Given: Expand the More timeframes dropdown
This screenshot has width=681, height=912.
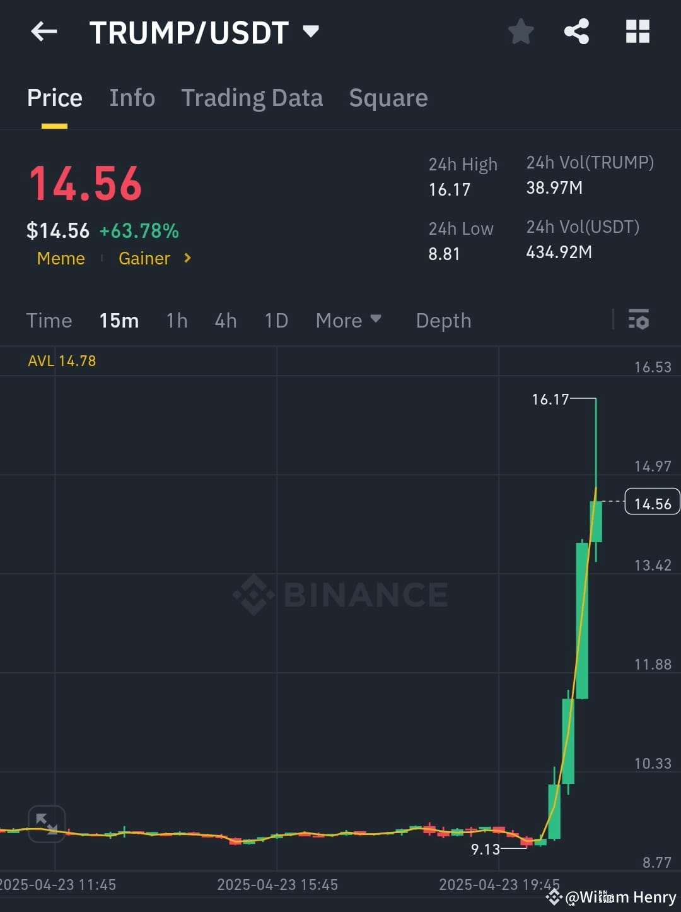Looking at the screenshot, I should (x=348, y=320).
